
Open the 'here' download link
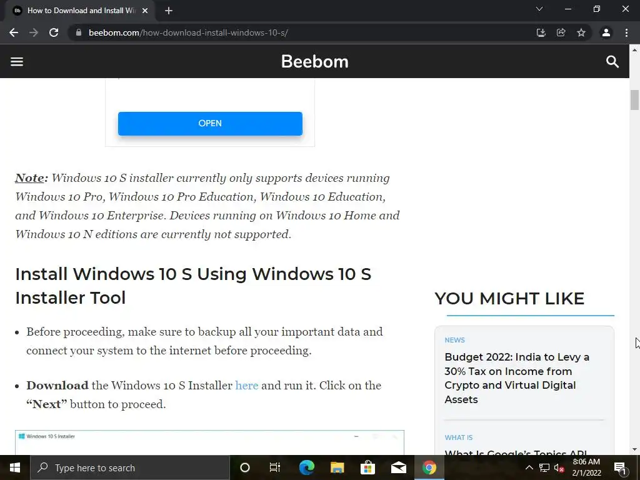[246, 385]
